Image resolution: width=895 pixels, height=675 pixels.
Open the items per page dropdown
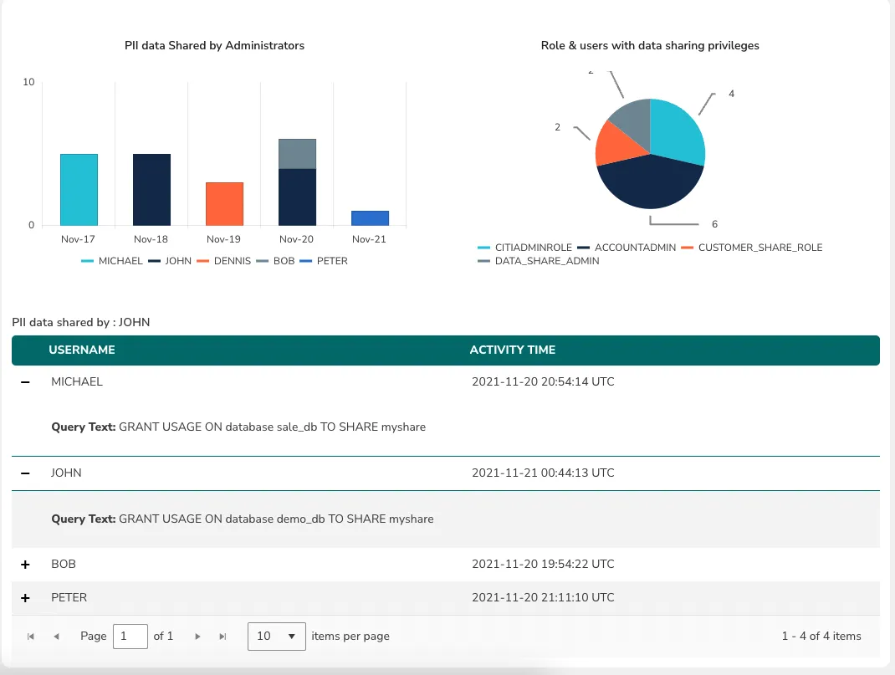click(x=276, y=636)
